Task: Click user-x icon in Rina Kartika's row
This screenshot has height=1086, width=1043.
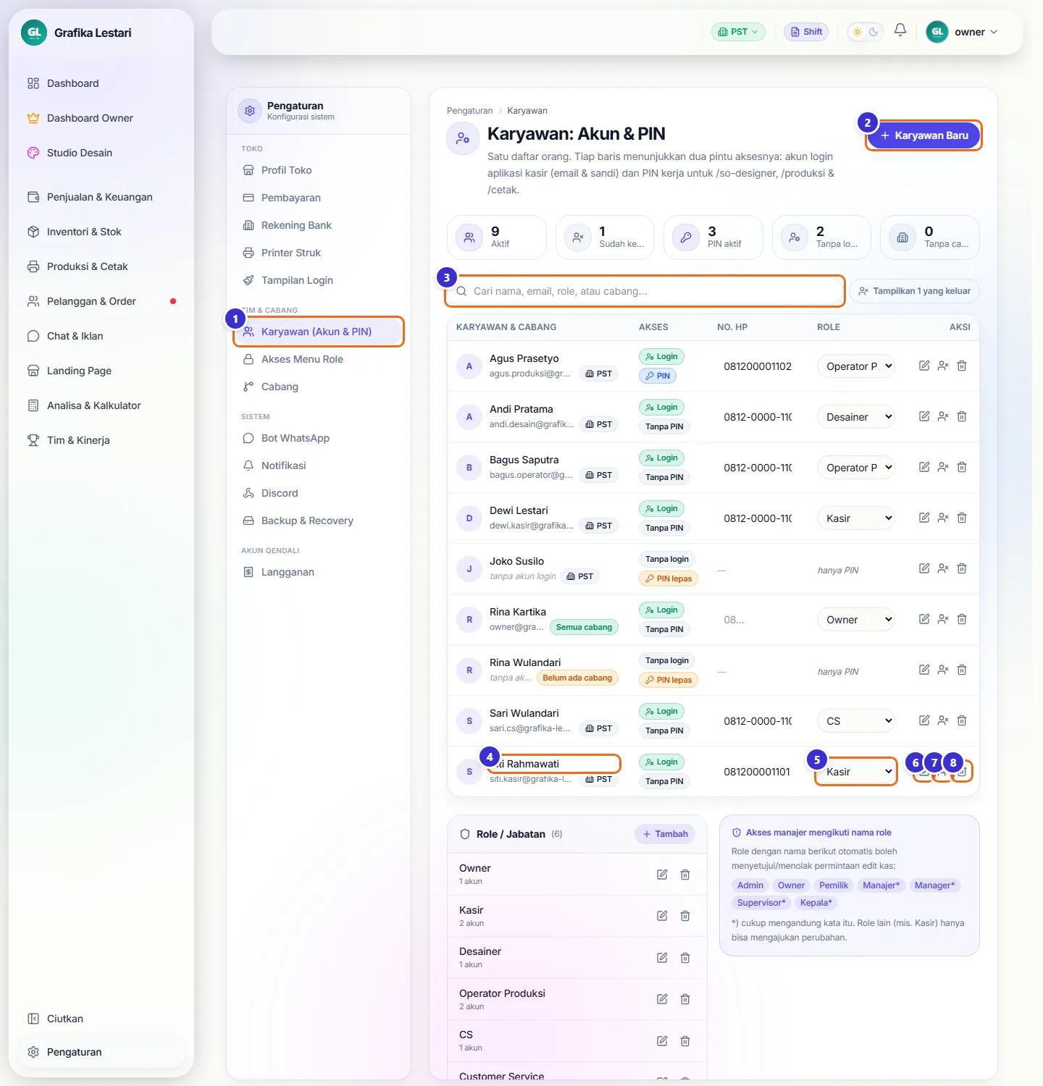Action: [x=943, y=619]
